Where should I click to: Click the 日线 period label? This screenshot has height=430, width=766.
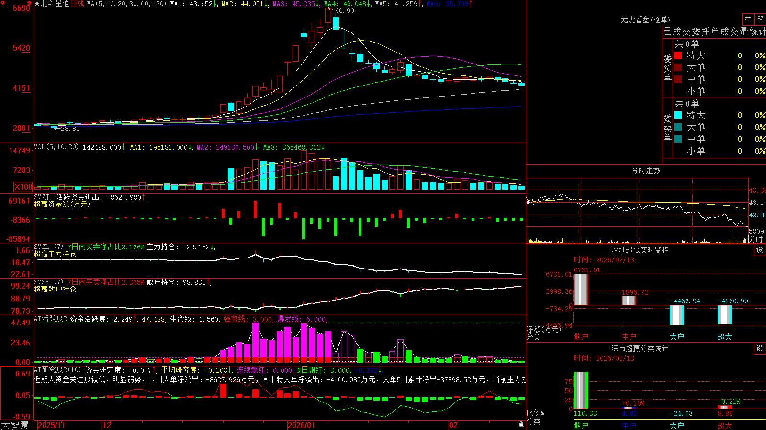tap(78, 4)
